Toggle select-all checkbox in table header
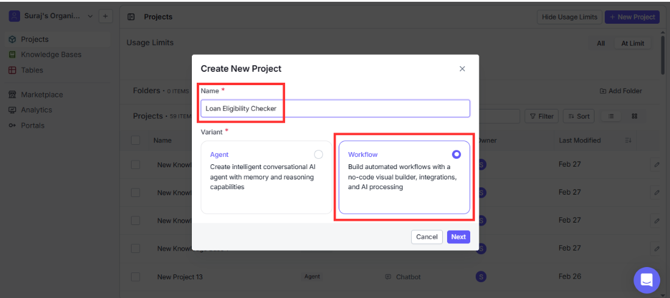 pyautogui.click(x=135, y=140)
